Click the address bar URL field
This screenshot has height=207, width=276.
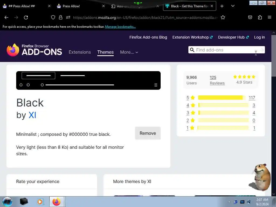[x=145, y=18]
